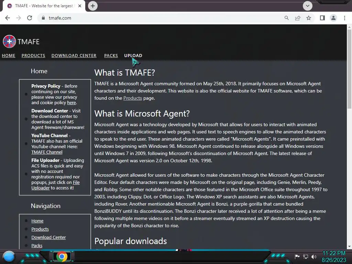Open a new tab with plus button
The width and height of the screenshot is (352, 264).
point(93,6)
